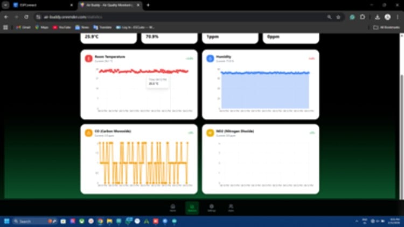Viewport: 404px width, 227px height.
Task: Click the yellow NO2 Nitrogen Dioxide icon
Action: click(x=210, y=133)
